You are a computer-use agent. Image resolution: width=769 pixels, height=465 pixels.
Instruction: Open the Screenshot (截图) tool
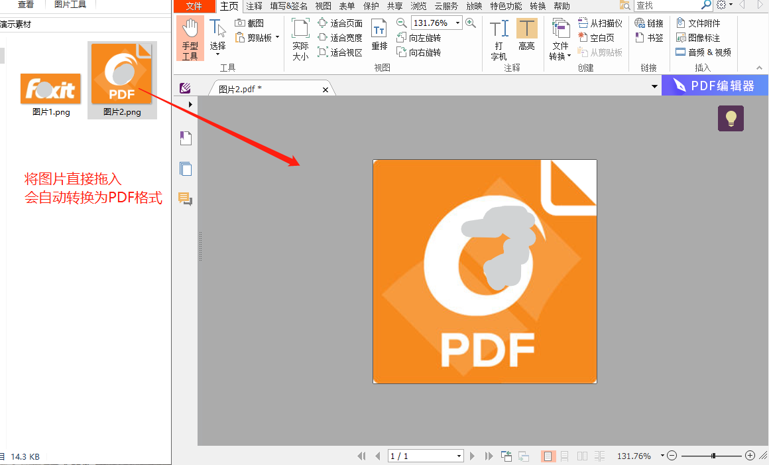pos(249,23)
